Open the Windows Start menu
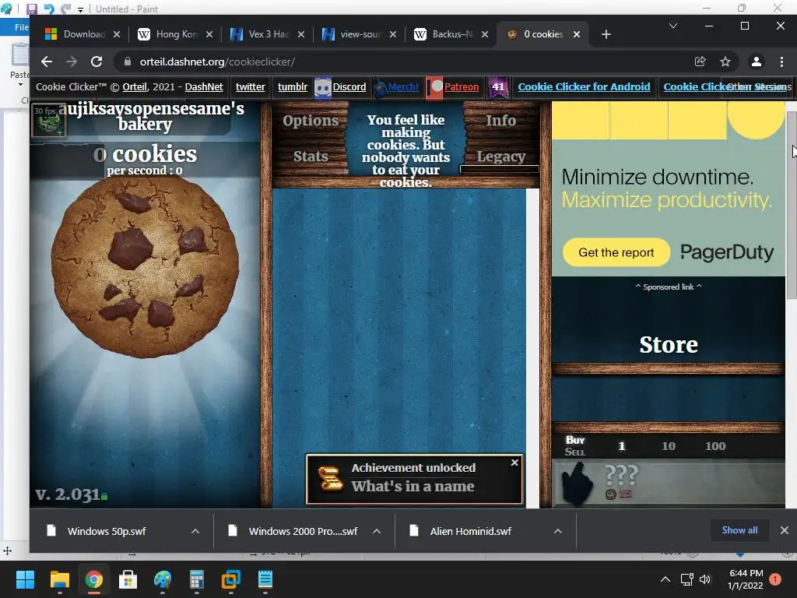 click(25, 579)
